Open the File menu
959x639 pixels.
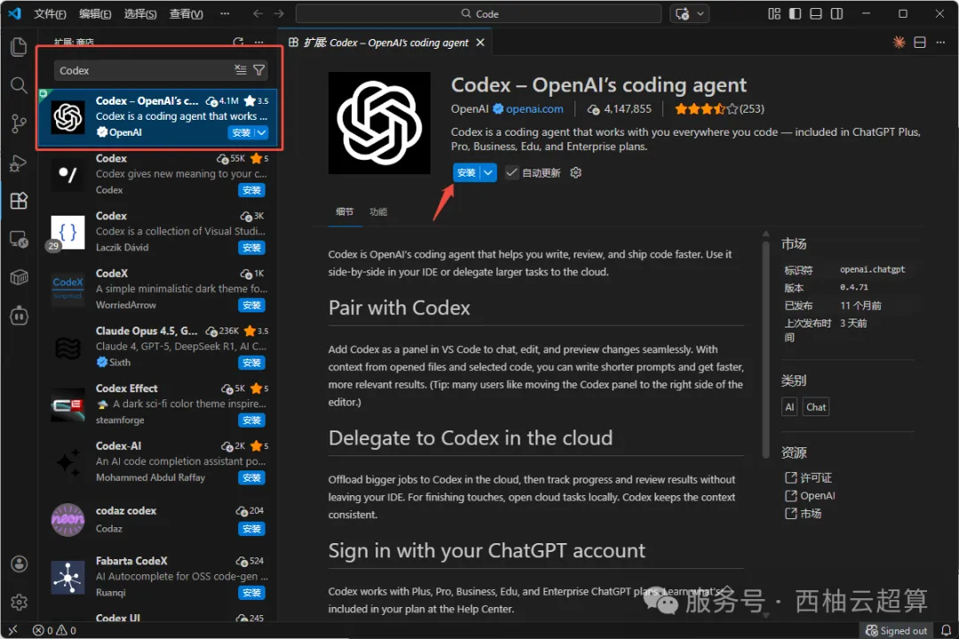(x=50, y=13)
